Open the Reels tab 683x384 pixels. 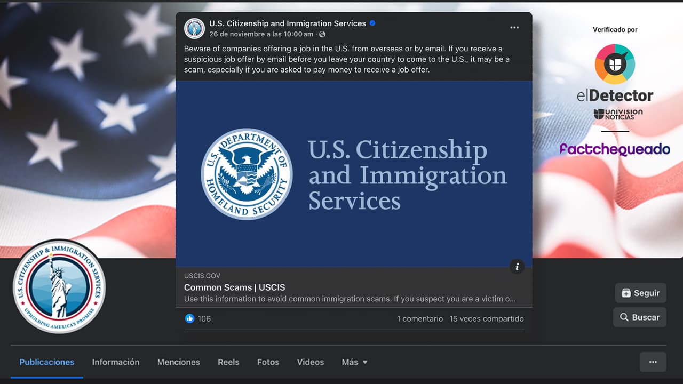click(228, 362)
